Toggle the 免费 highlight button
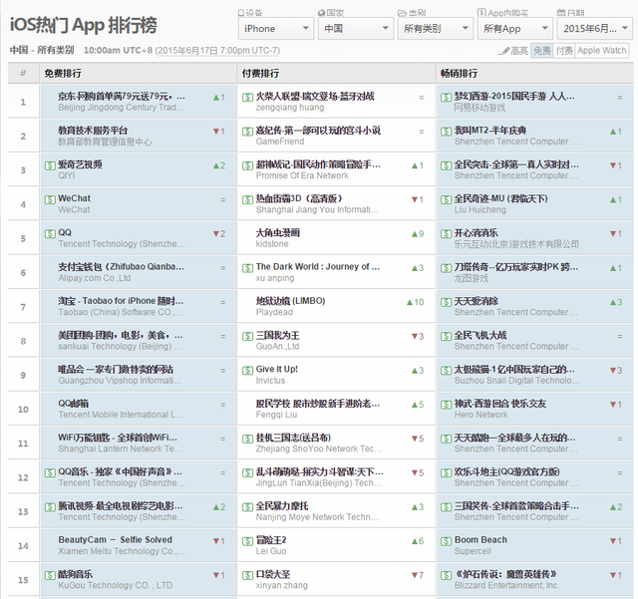The height and width of the screenshot is (599, 638). 542,51
